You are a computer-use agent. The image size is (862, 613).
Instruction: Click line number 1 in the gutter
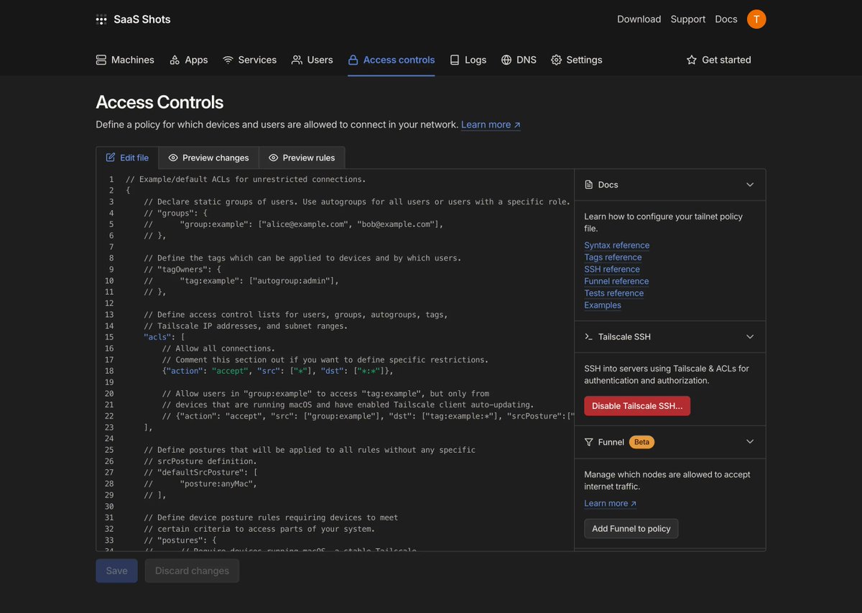click(111, 179)
